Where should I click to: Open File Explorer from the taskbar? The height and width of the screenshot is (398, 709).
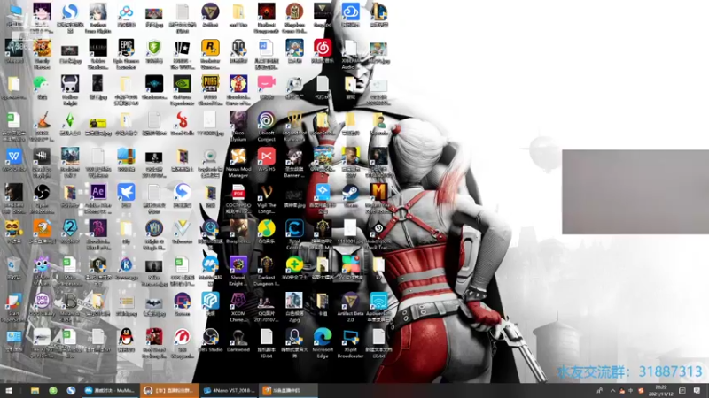35,390
